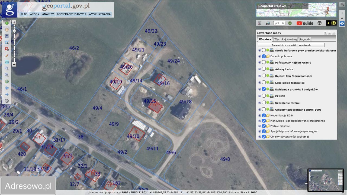Select the red rectangle selection tool

coord(7,49)
